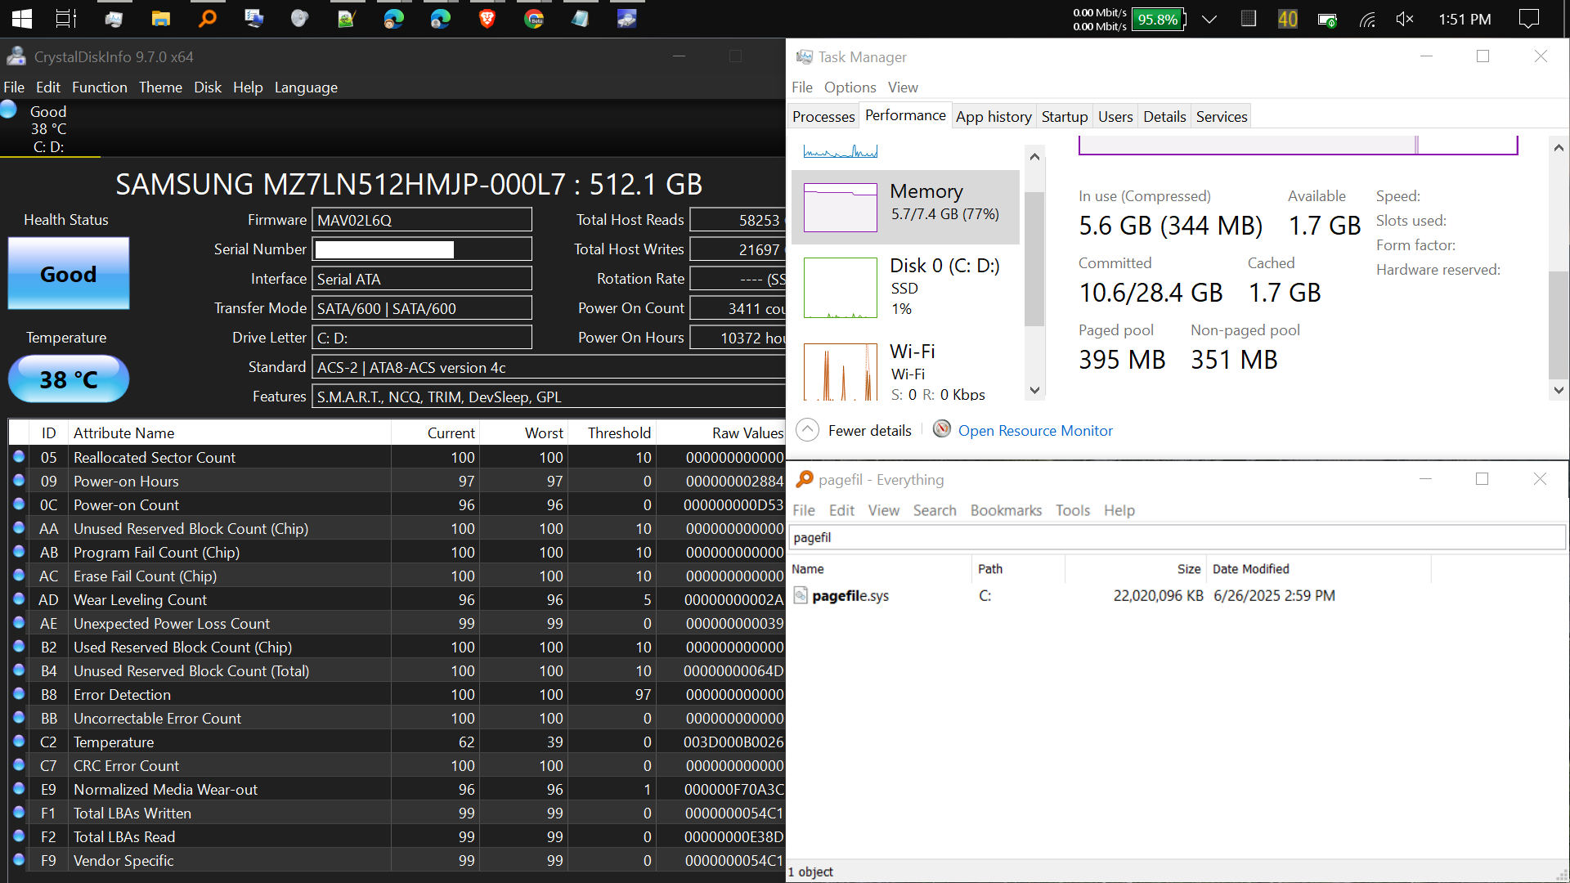The height and width of the screenshot is (883, 1570).
Task: Switch to the Processes tab
Action: tap(823, 117)
